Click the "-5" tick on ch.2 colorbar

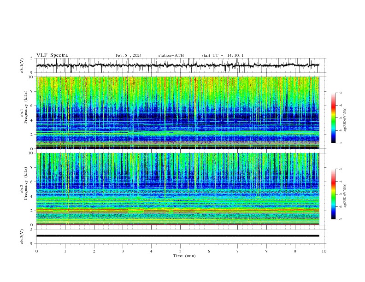(340, 194)
